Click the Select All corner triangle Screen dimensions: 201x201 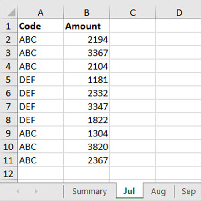[x=11, y=13]
